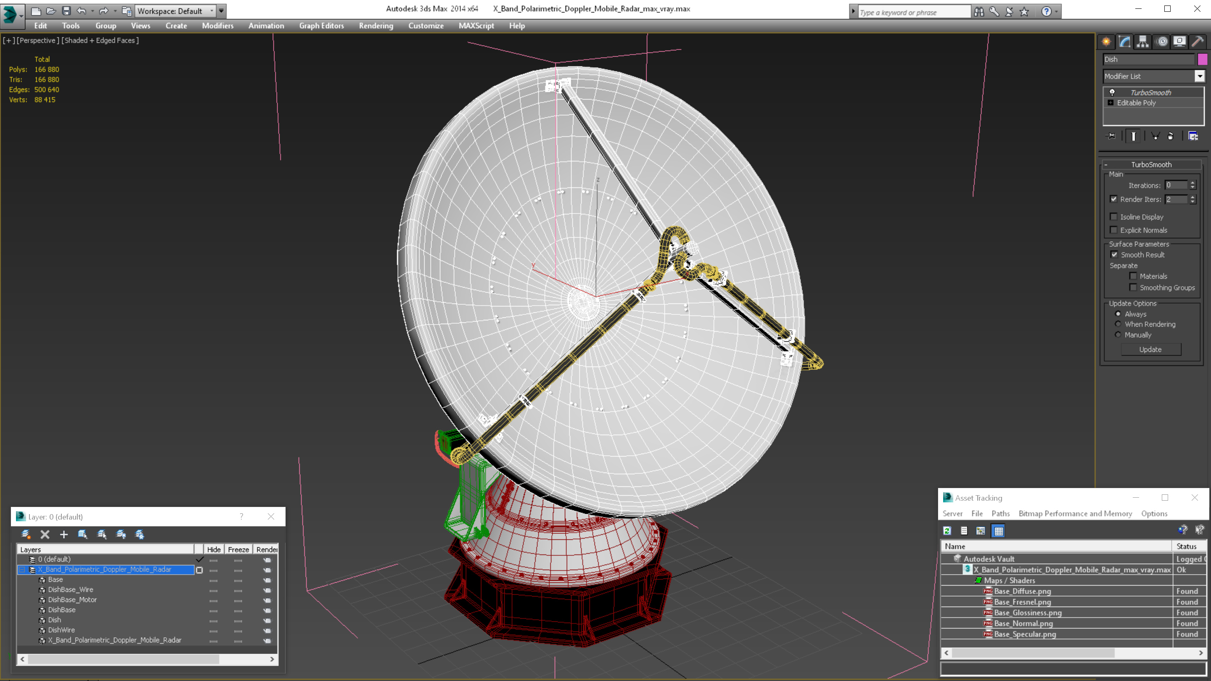Open the quick access toolbar customize arrow
This screenshot has height=681, width=1211.
(222, 11)
